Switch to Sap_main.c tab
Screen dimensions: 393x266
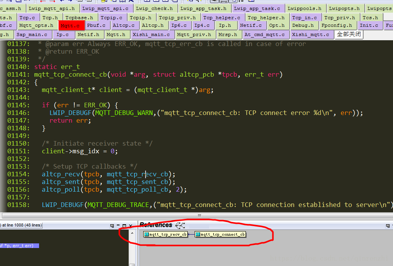pyautogui.click(x=33, y=34)
